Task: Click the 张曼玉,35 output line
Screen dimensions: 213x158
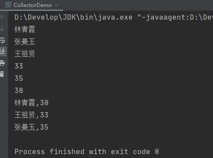Action: point(31,127)
